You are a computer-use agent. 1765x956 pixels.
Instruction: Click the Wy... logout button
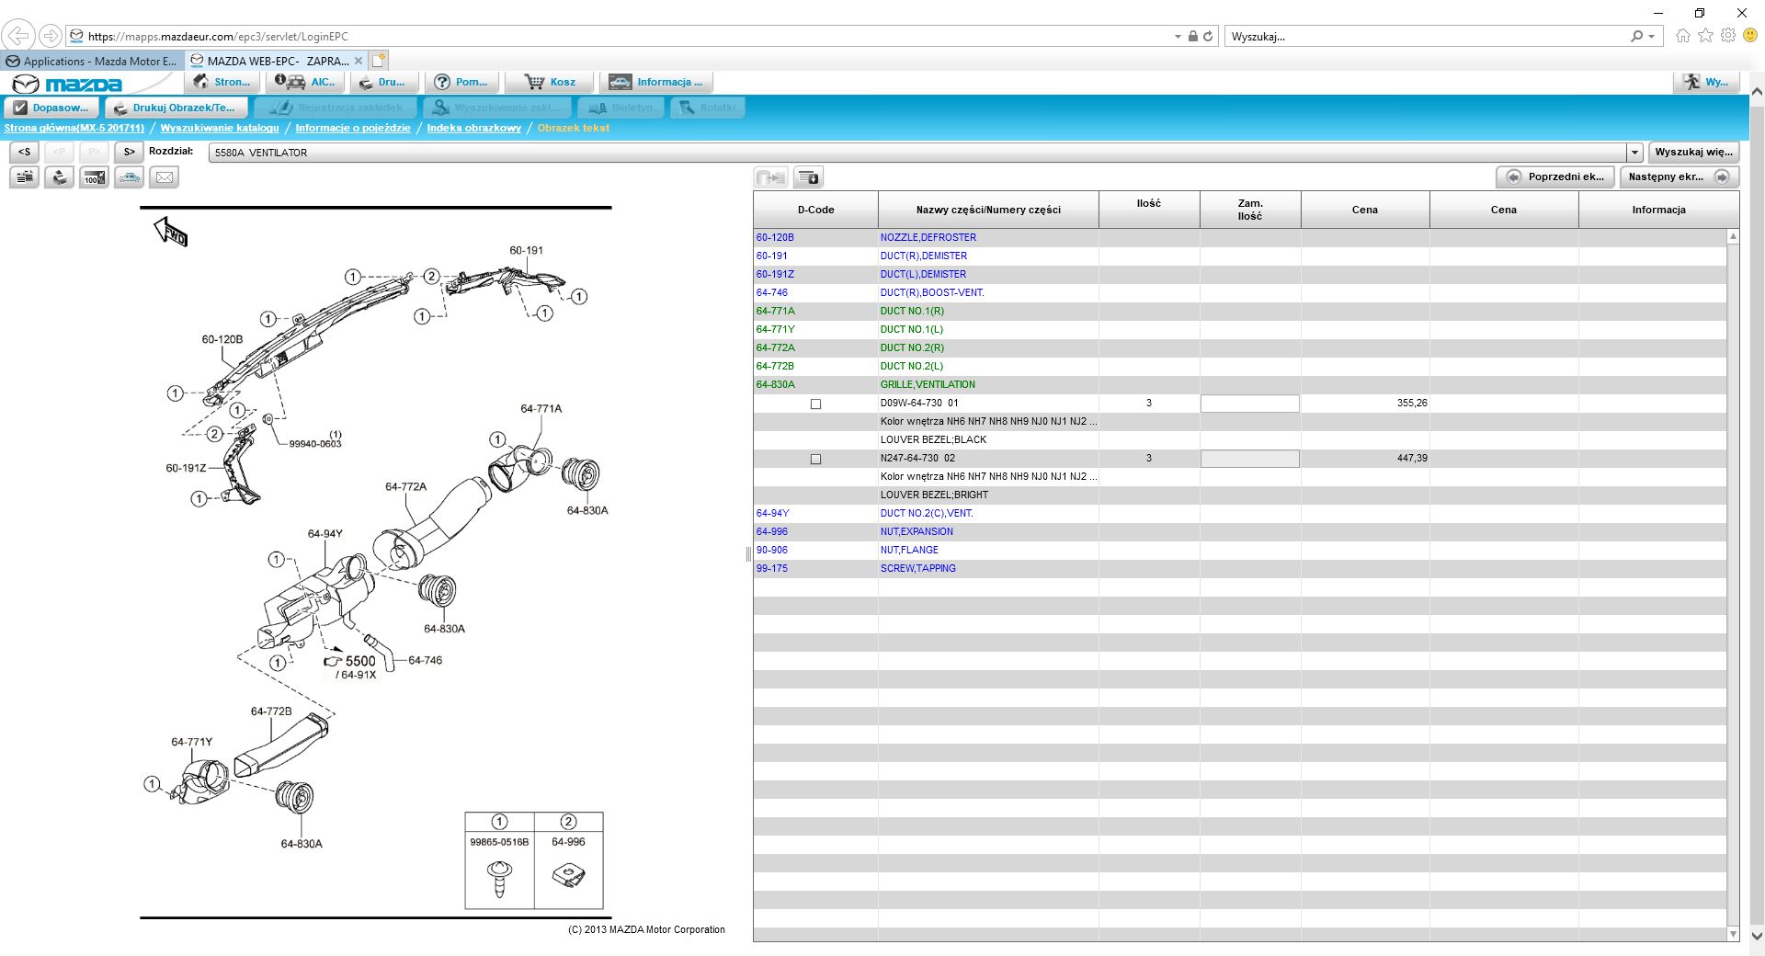pos(1705,82)
